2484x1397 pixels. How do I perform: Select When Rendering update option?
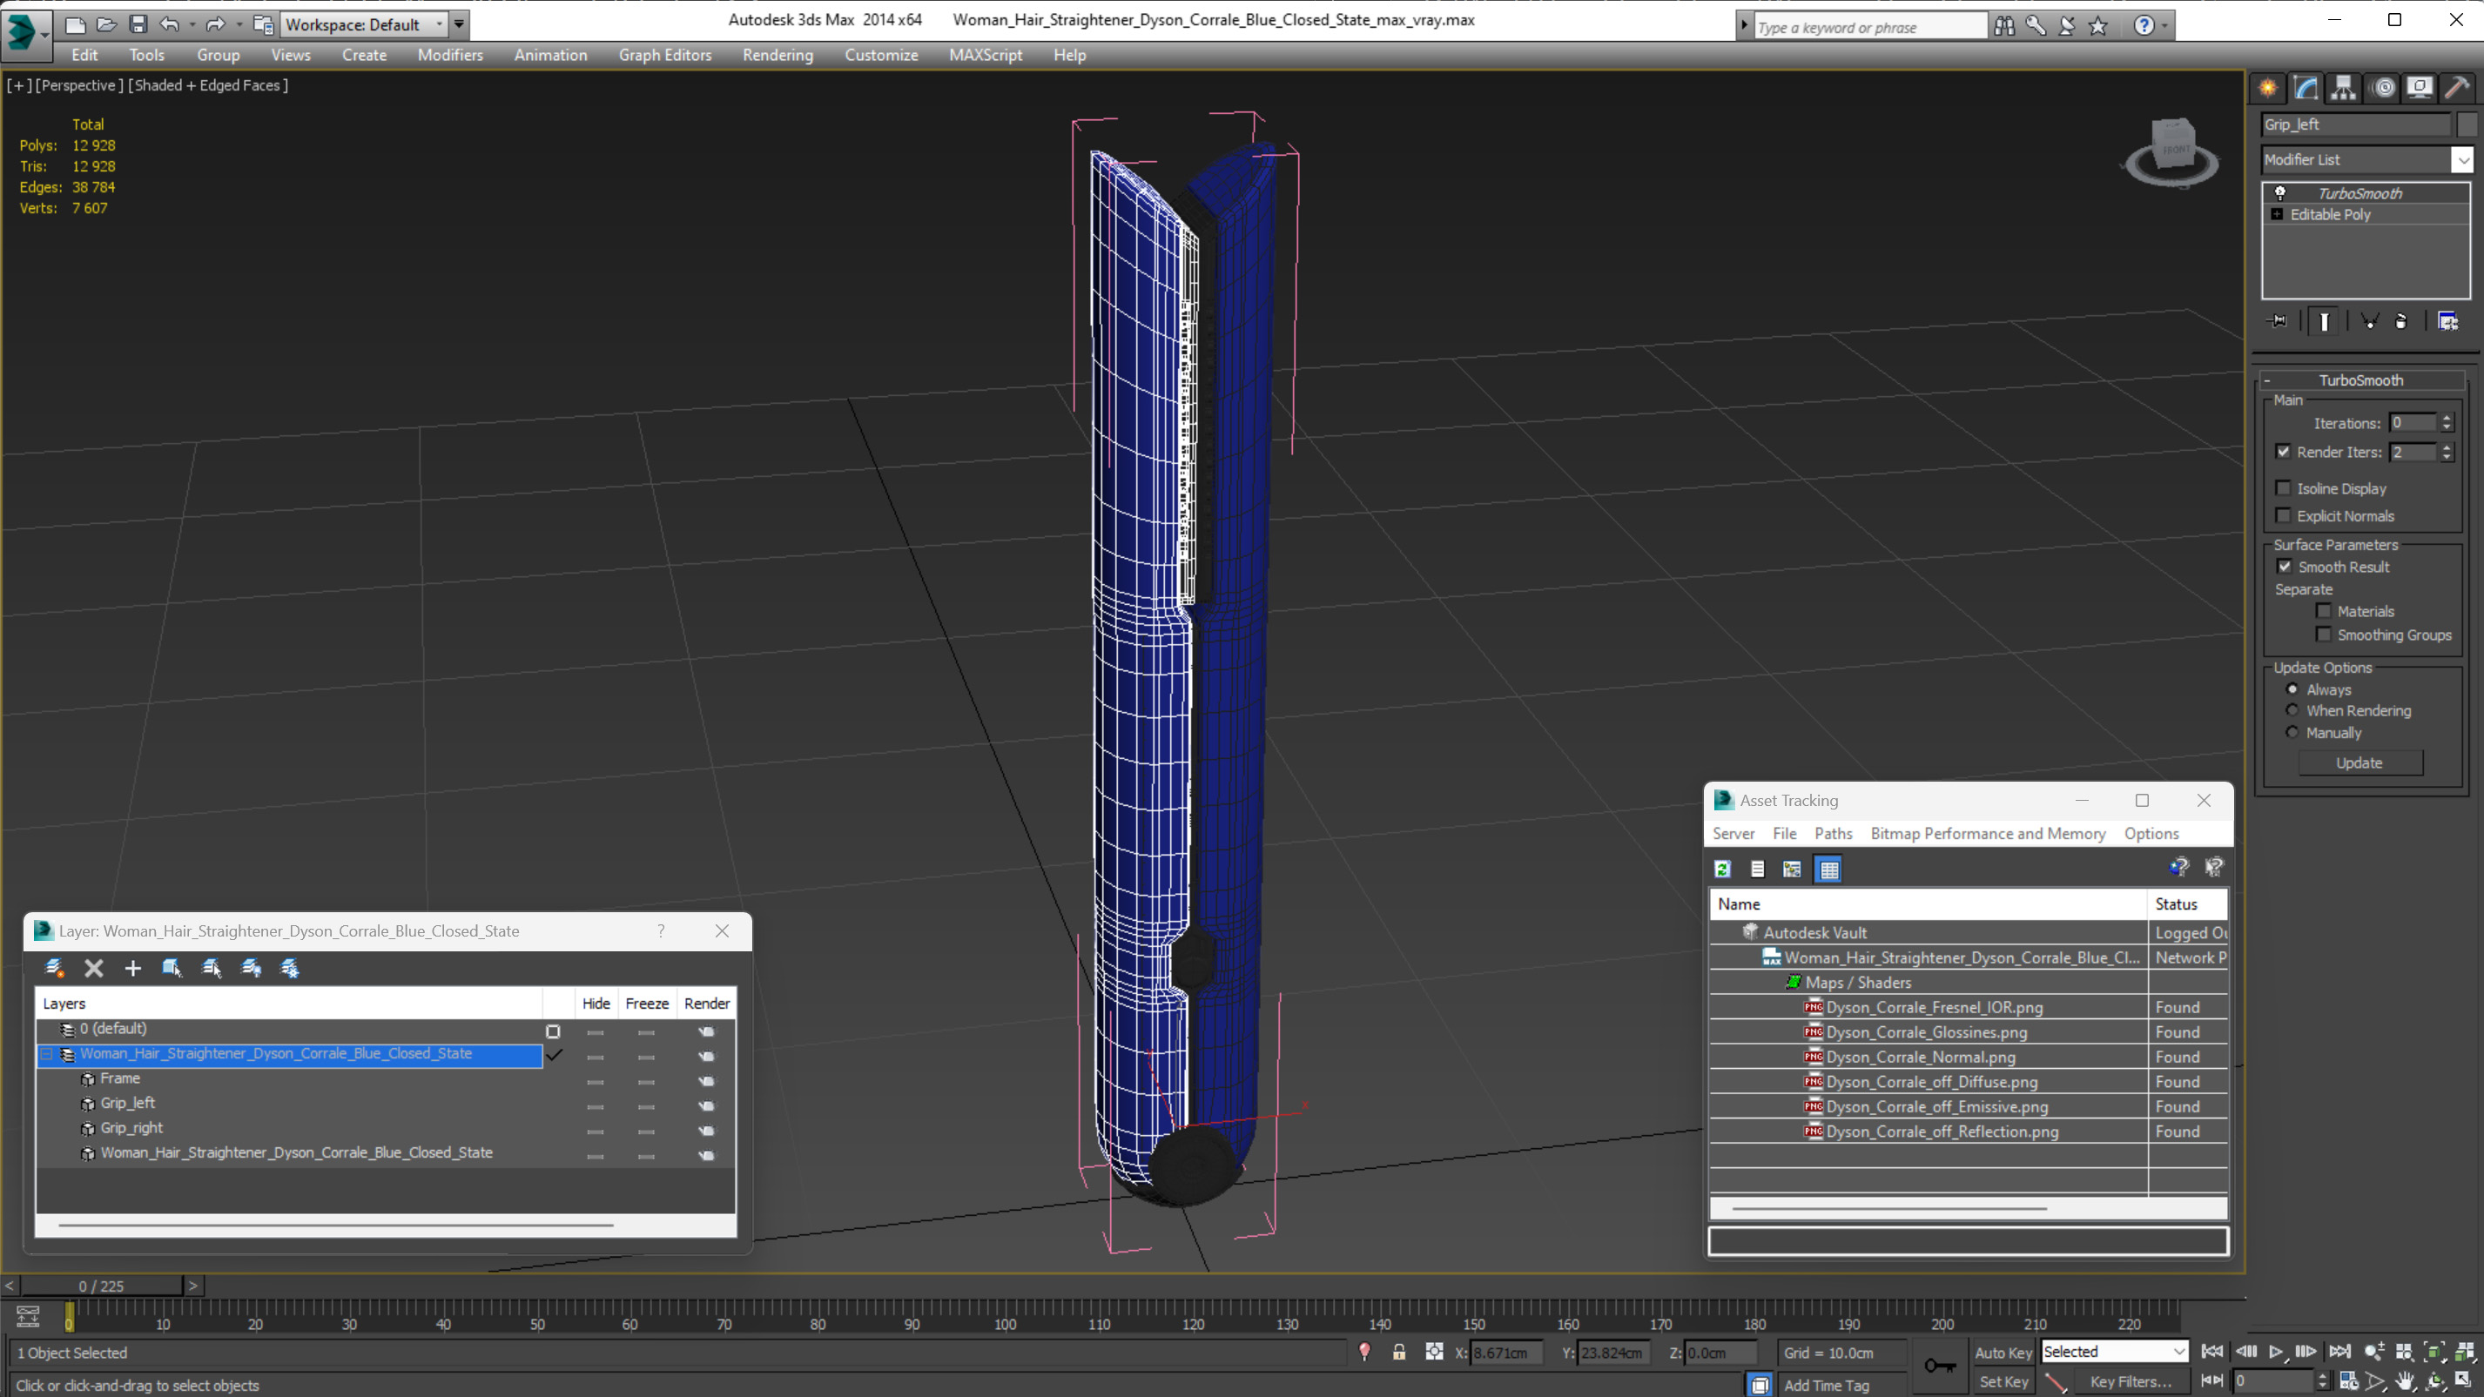click(2292, 709)
